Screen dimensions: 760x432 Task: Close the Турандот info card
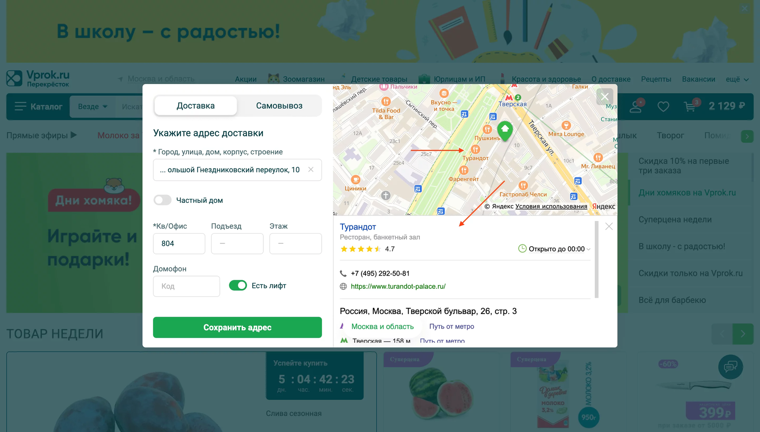[609, 226]
